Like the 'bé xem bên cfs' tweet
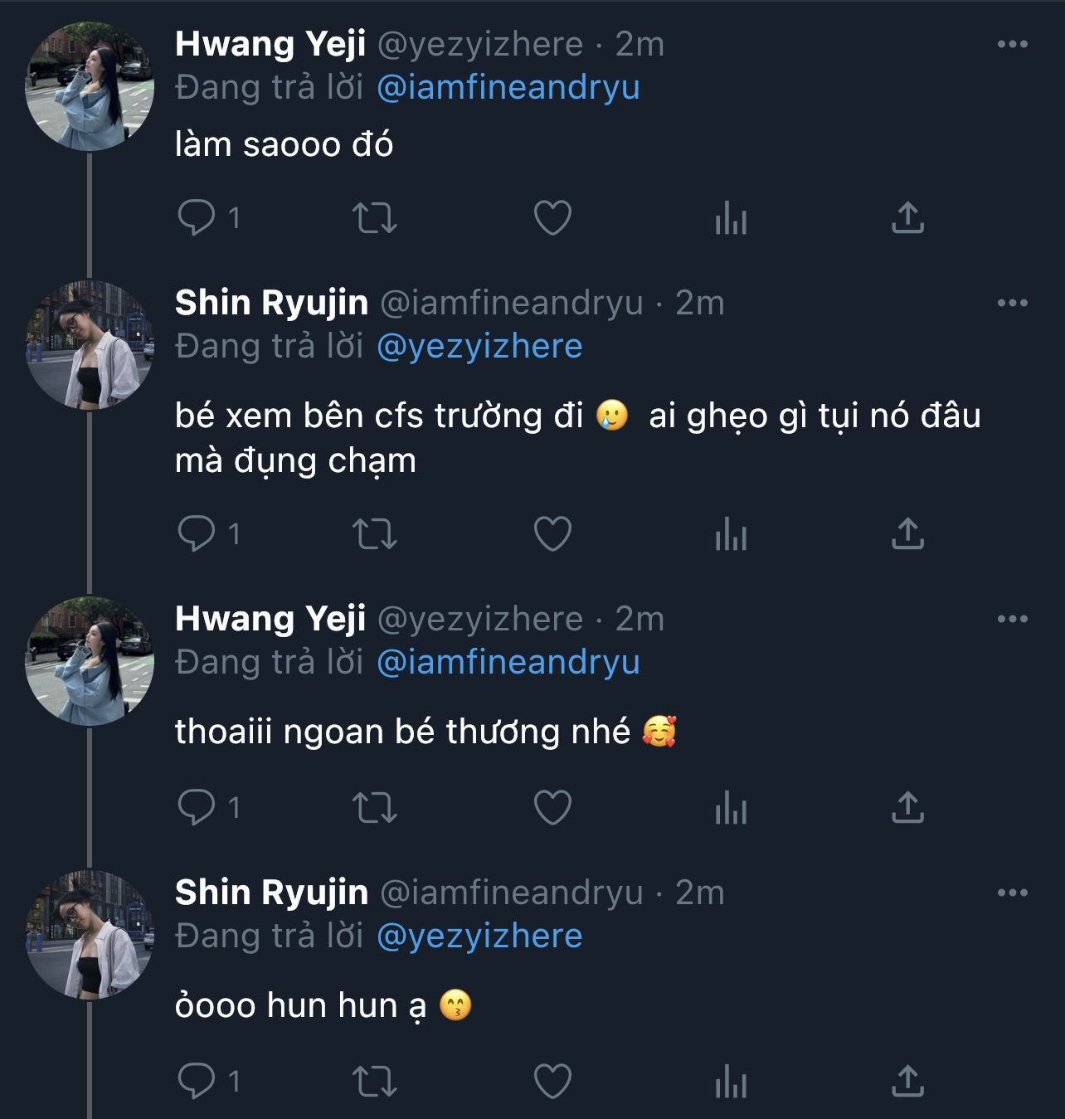The height and width of the screenshot is (1119, 1065). pos(552,533)
